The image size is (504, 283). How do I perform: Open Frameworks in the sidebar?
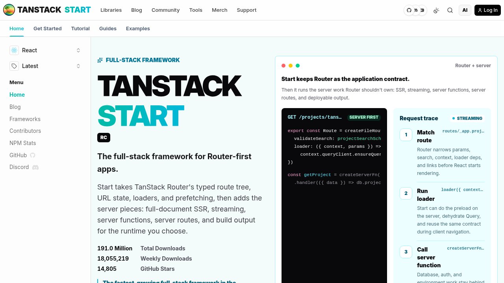point(25,119)
